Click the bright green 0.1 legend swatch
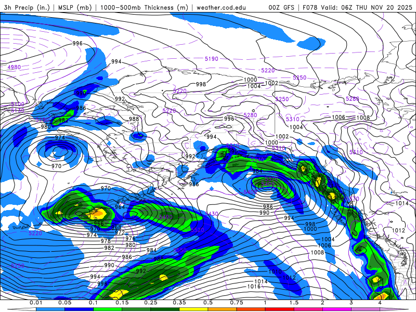 (108, 309)
